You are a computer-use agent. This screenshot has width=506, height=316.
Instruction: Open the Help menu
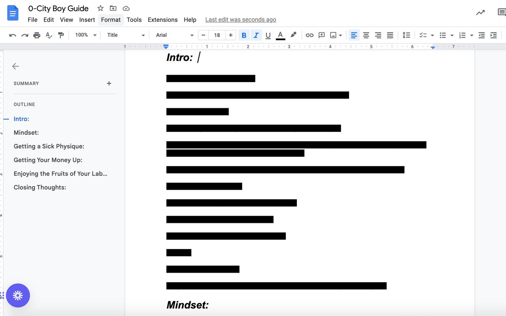click(x=190, y=19)
